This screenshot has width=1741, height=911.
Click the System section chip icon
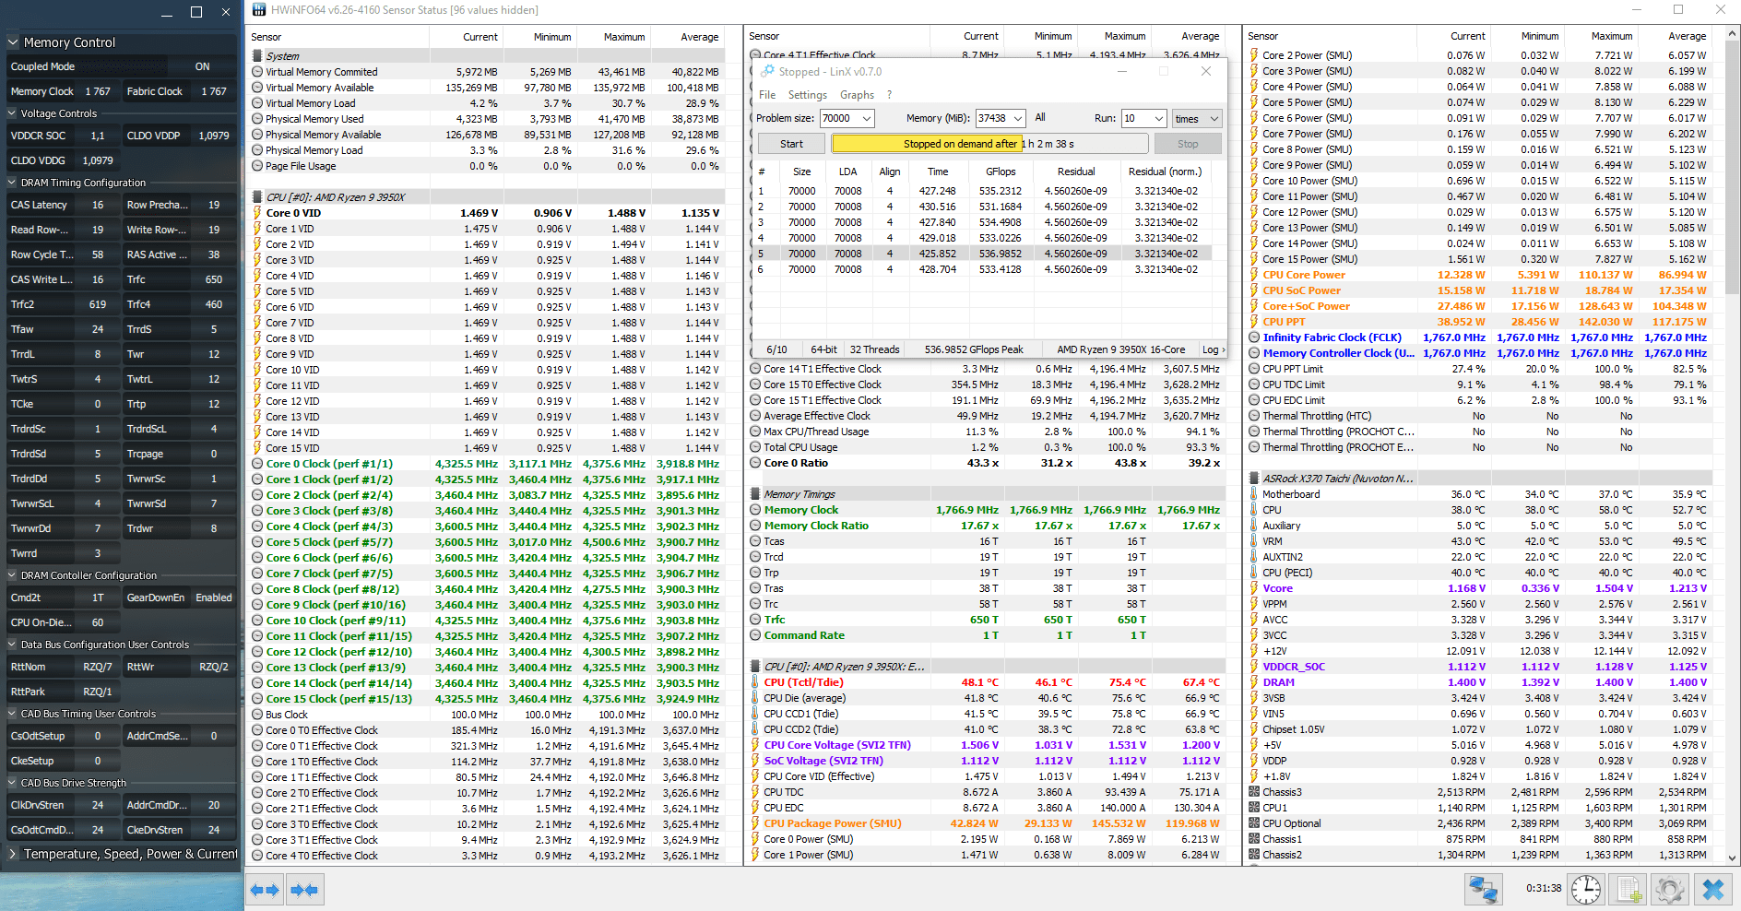pyautogui.click(x=258, y=56)
